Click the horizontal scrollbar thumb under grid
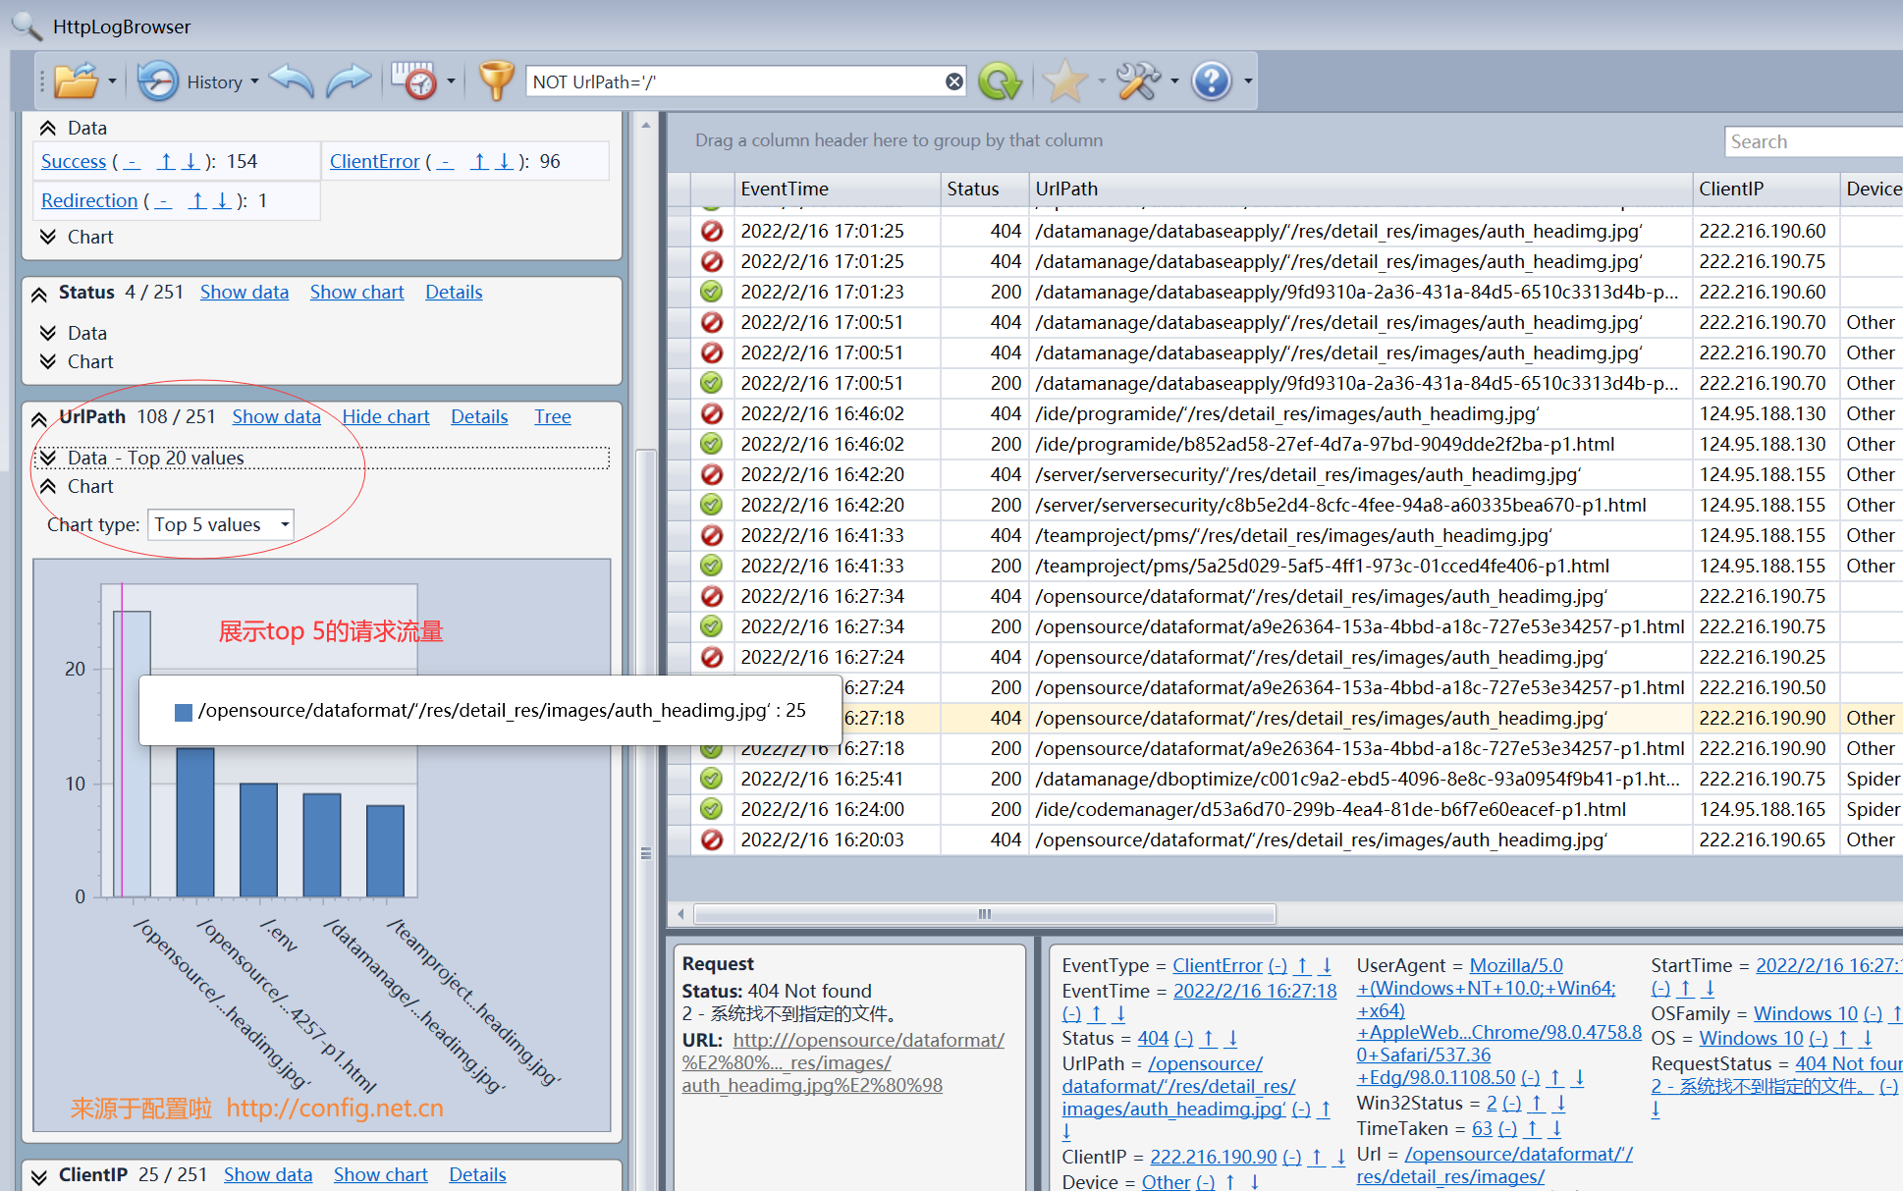 [x=984, y=914]
